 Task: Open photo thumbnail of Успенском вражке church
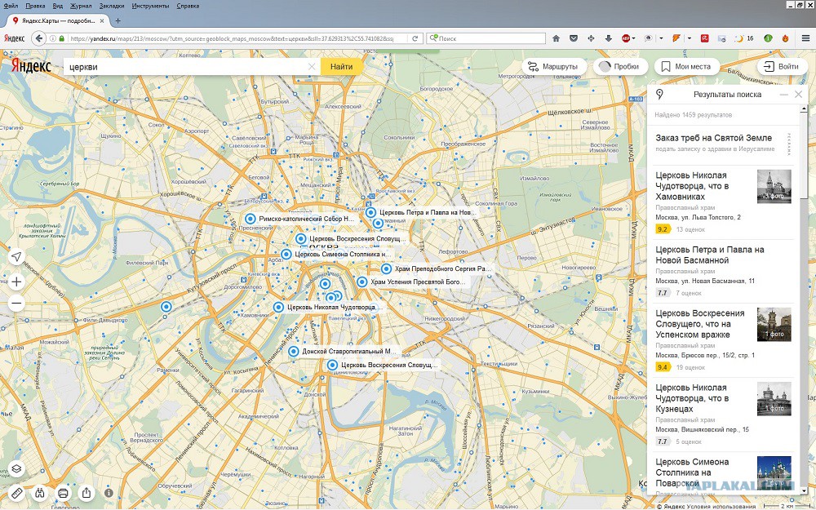(x=774, y=324)
